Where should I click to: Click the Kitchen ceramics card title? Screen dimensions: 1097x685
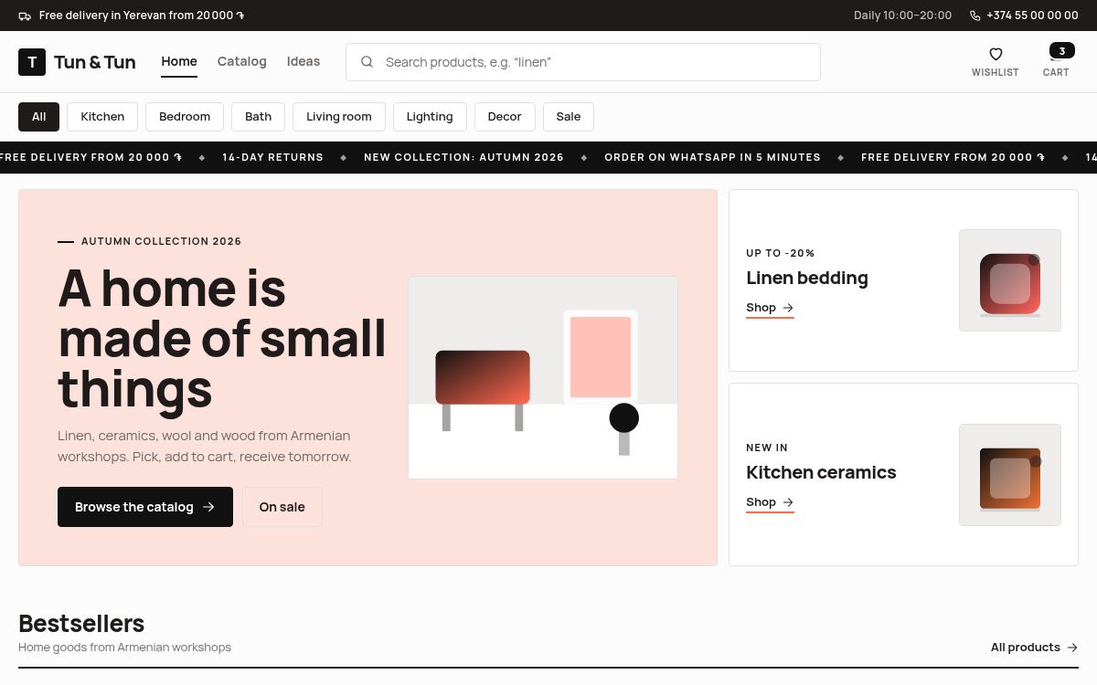pyautogui.click(x=821, y=472)
